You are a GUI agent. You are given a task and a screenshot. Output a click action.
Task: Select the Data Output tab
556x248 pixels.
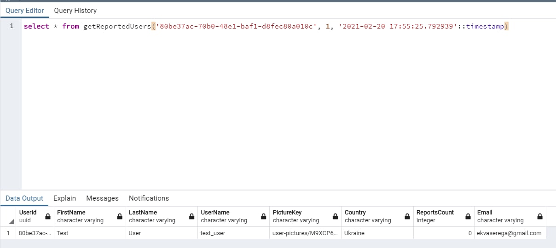pyautogui.click(x=24, y=198)
